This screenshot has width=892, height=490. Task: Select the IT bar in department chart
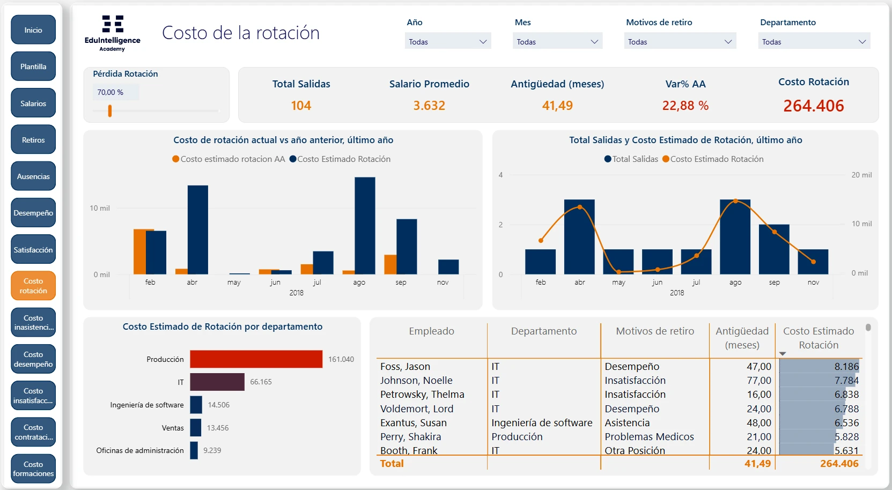point(217,382)
